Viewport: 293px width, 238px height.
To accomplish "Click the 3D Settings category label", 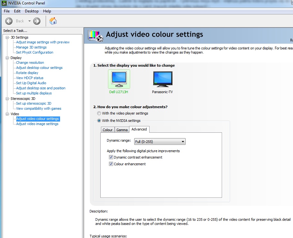I will tap(19, 38).
